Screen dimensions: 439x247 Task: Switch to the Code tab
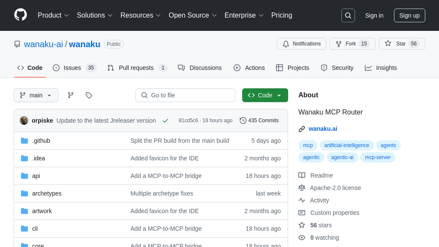pyautogui.click(x=30, y=68)
